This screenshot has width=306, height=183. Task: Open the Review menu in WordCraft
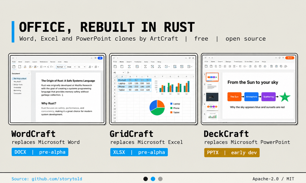(x=53, y=62)
